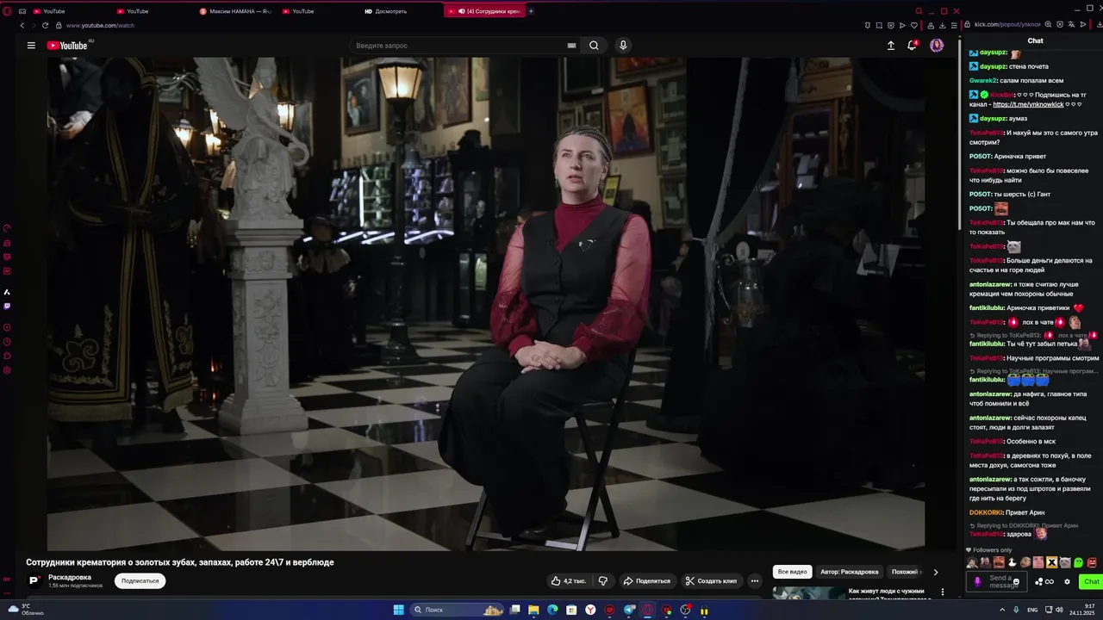
Task: Switch to the Максим НАМАНА tab
Action: coord(234,11)
